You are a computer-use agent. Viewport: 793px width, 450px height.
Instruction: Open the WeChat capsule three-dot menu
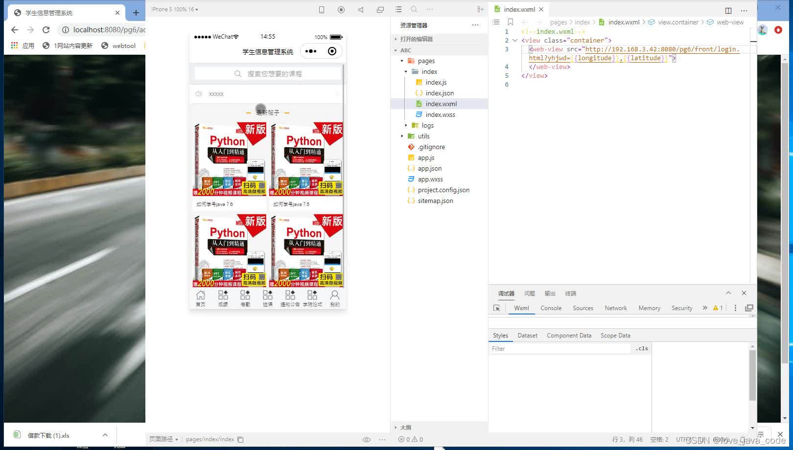click(x=311, y=51)
